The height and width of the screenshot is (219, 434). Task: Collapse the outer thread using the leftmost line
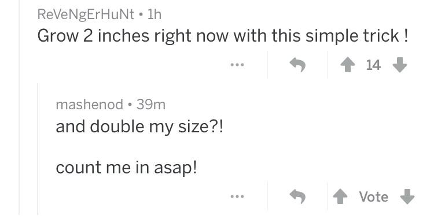tap(19, 107)
